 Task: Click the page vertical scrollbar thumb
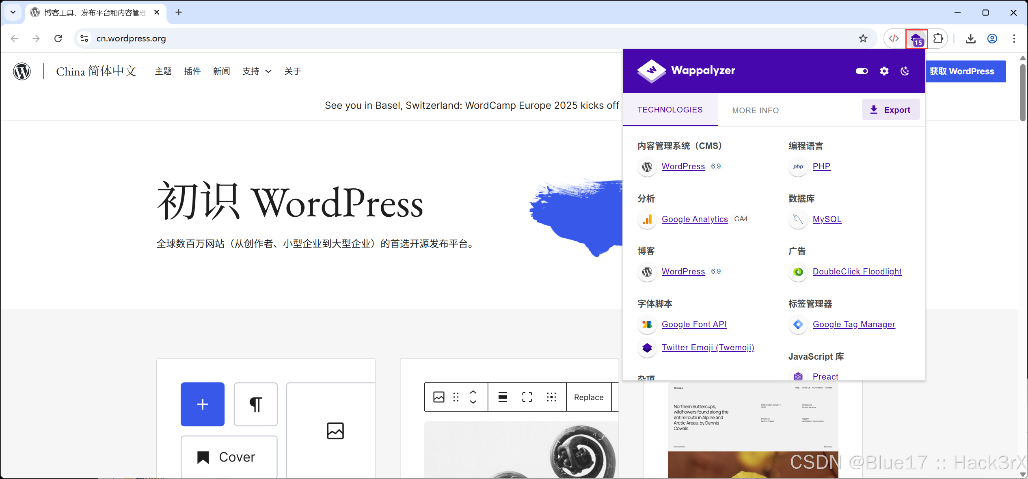click(x=1022, y=93)
